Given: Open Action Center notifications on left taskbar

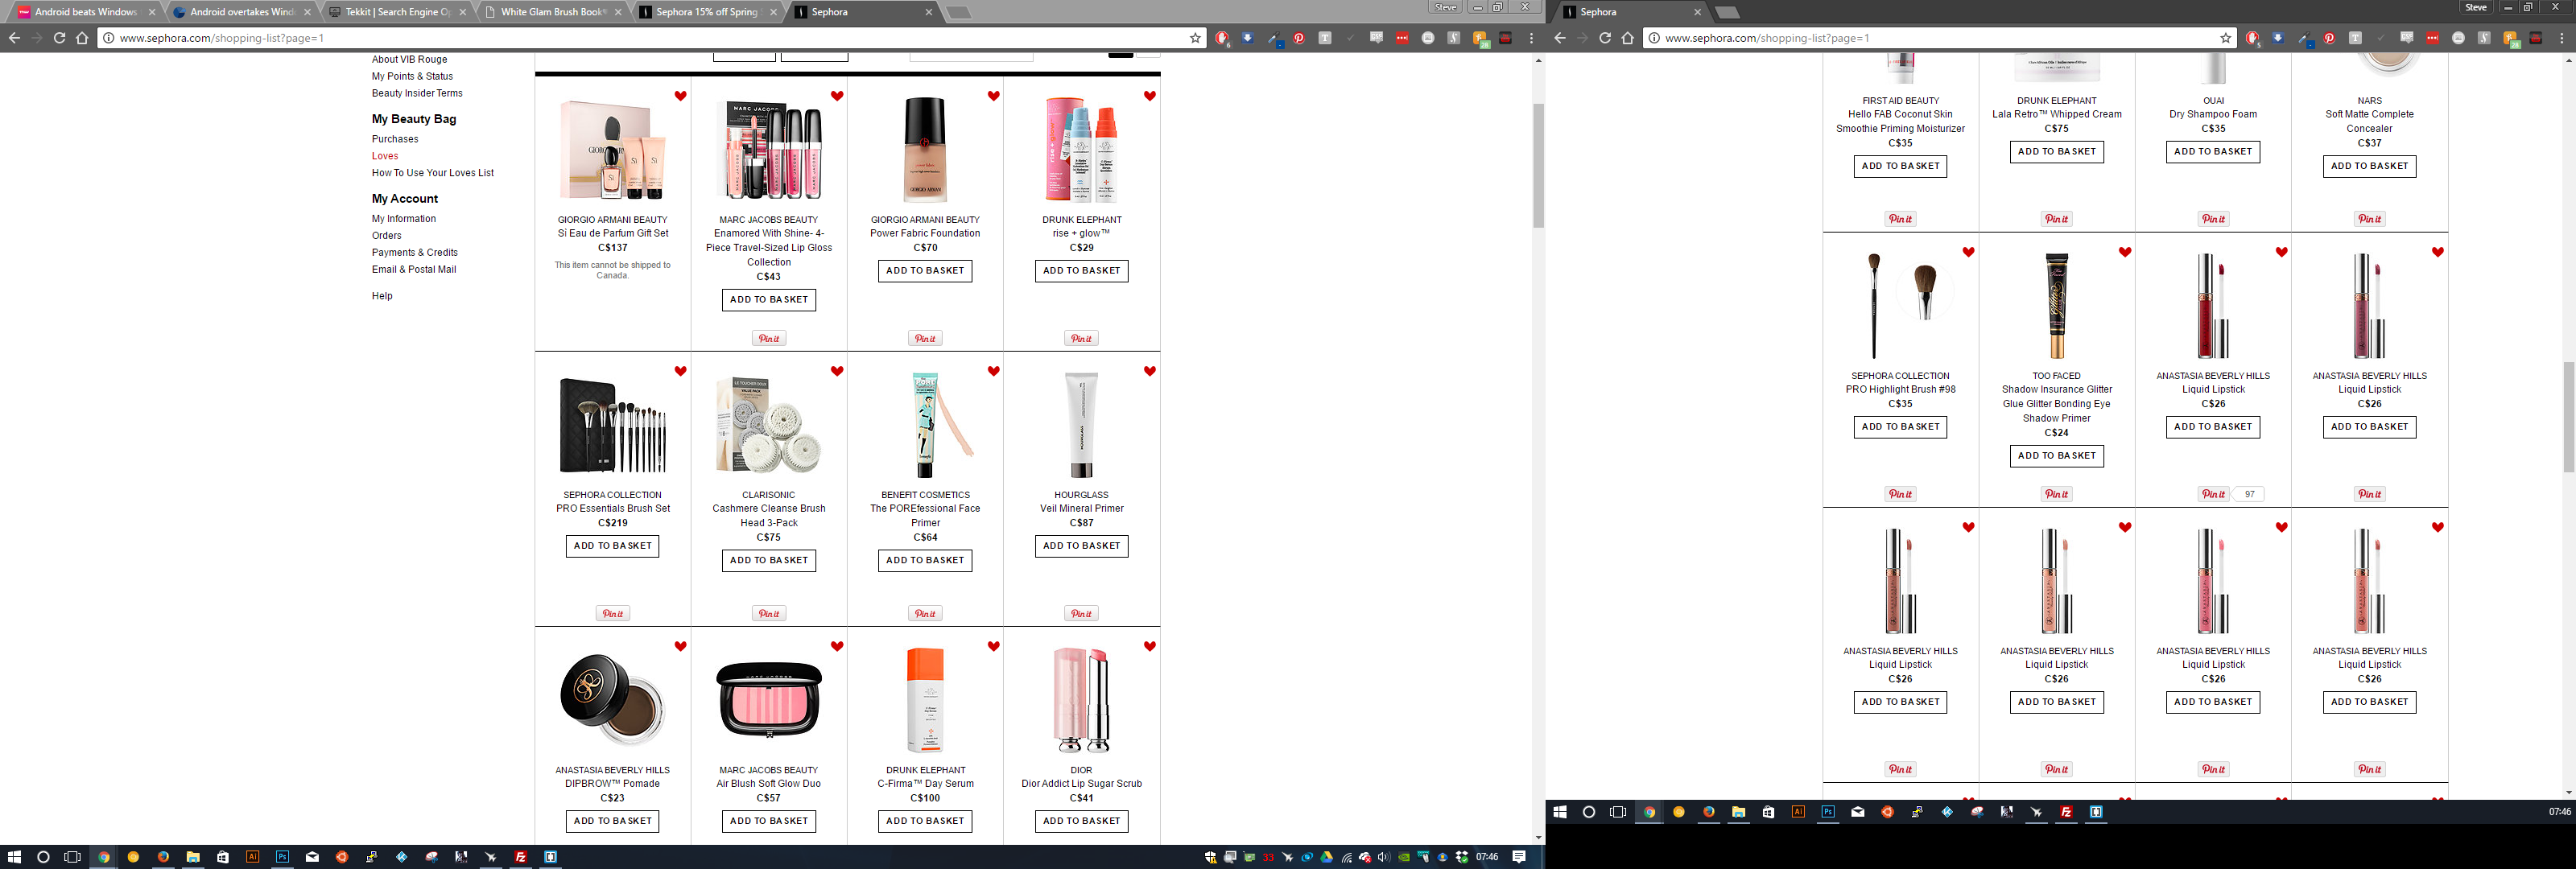Looking at the screenshot, I should [x=1519, y=857].
